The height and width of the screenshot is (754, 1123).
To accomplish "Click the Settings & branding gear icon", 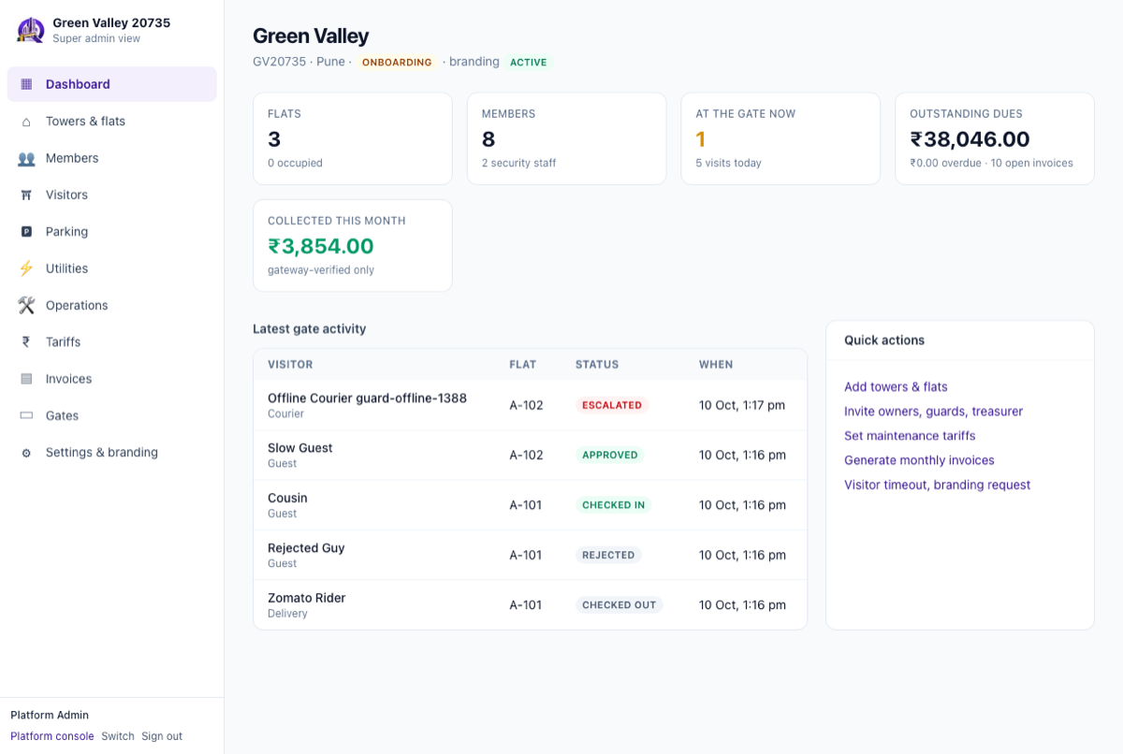I will 26,453.
